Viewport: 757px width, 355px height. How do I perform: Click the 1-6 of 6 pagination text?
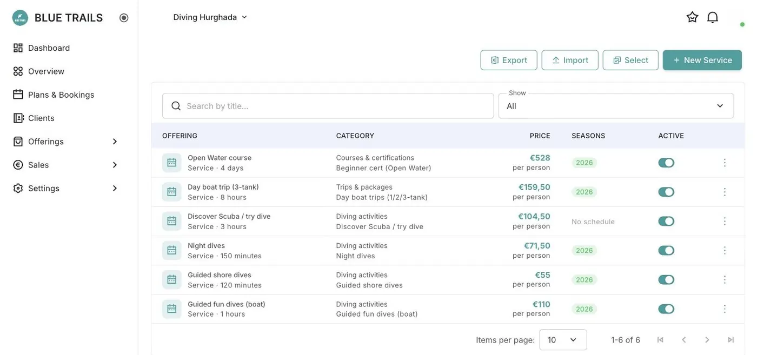click(x=626, y=340)
